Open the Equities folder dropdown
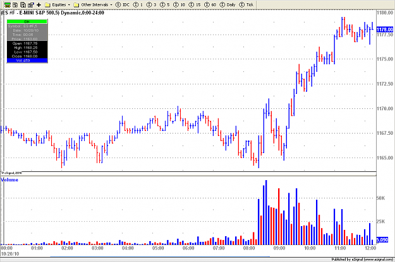 (58, 5)
